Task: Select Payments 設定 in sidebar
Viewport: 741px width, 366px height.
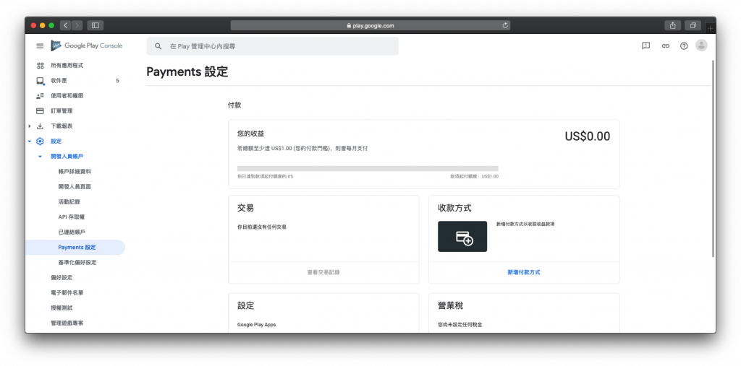Action: 75,247
